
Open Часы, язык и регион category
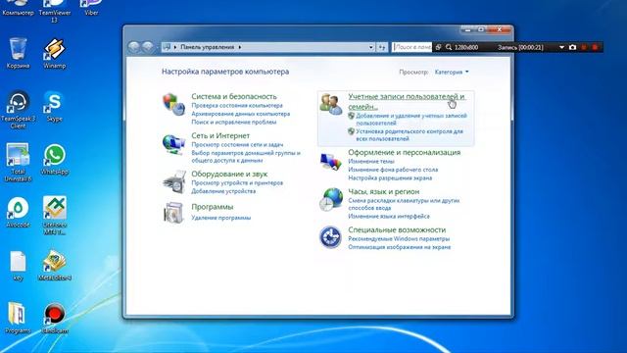pyautogui.click(x=384, y=192)
